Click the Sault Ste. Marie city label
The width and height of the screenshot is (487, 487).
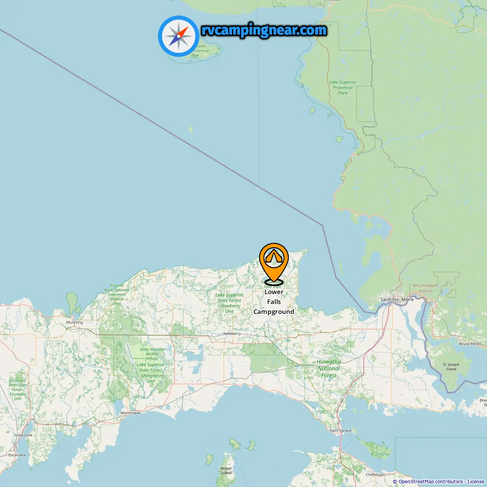(397, 299)
